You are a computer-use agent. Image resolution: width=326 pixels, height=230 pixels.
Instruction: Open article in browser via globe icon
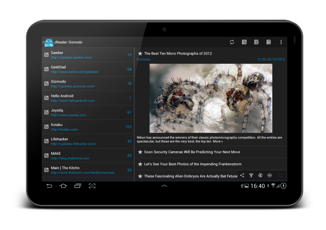coord(260,175)
